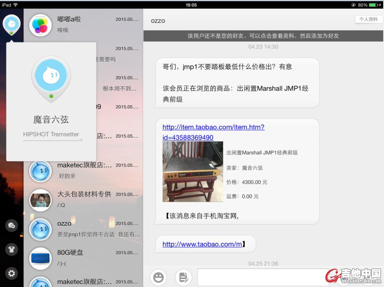
Task: Edit HIPSHOT Tremsetter signature field
Action: point(52,135)
